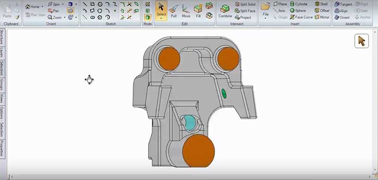This screenshot has width=378, height=180.
Task: Activate the Move tool
Action: (186, 11)
